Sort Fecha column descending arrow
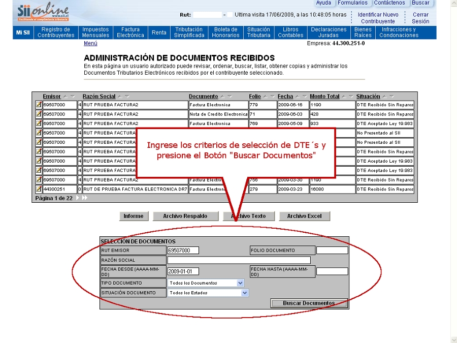This screenshot has height=343, width=457. tap(305, 96)
